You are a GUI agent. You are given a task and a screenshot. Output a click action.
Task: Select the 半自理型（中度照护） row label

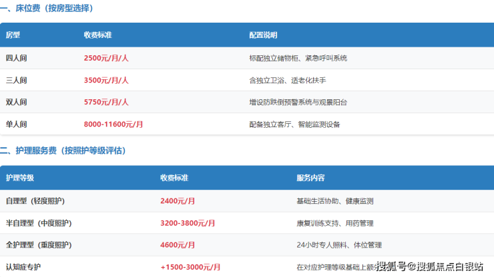39,223
